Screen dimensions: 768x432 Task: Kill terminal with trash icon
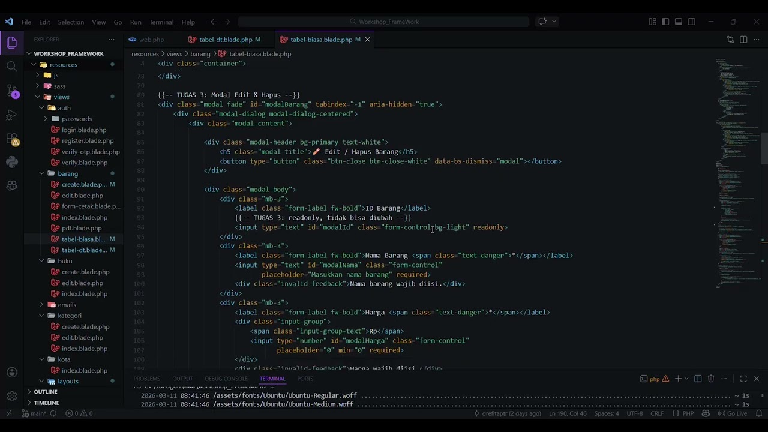pos(711,379)
